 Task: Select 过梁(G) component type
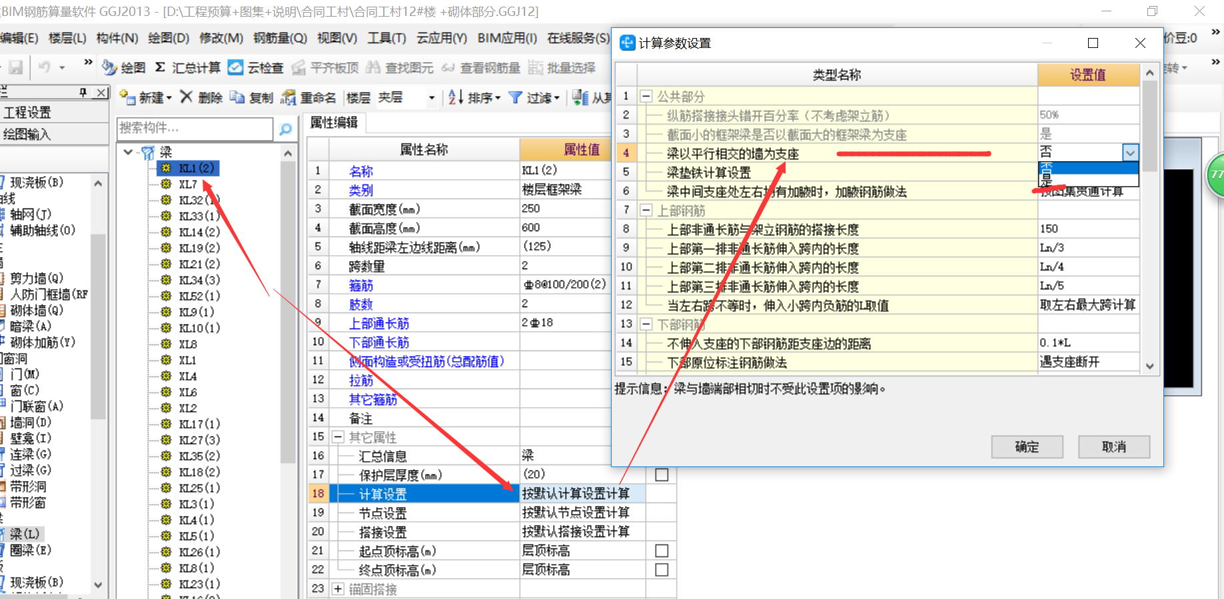[31, 470]
